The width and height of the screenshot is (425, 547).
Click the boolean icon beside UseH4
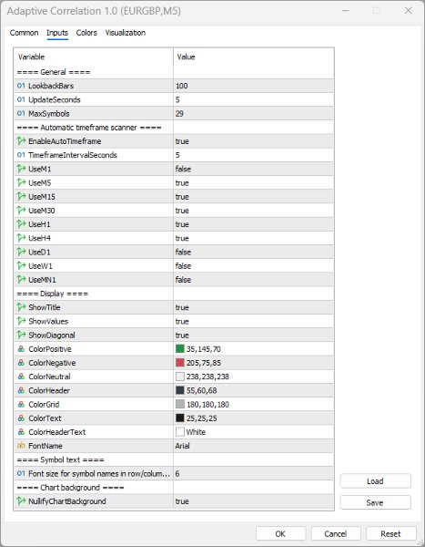(x=21, y=238)
